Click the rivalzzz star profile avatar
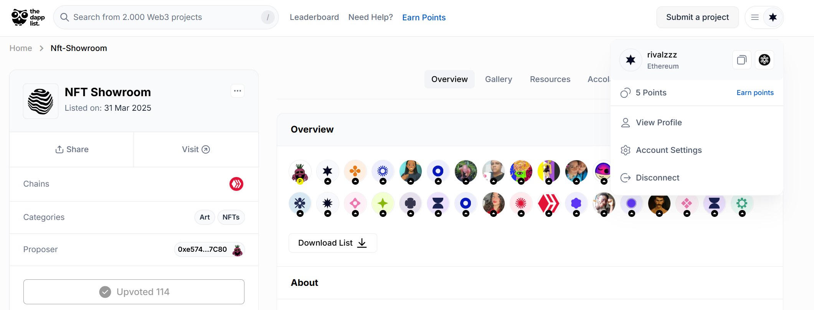 [x=631, y=60]
